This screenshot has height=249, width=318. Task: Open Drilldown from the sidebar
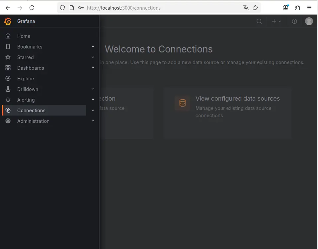28,89
